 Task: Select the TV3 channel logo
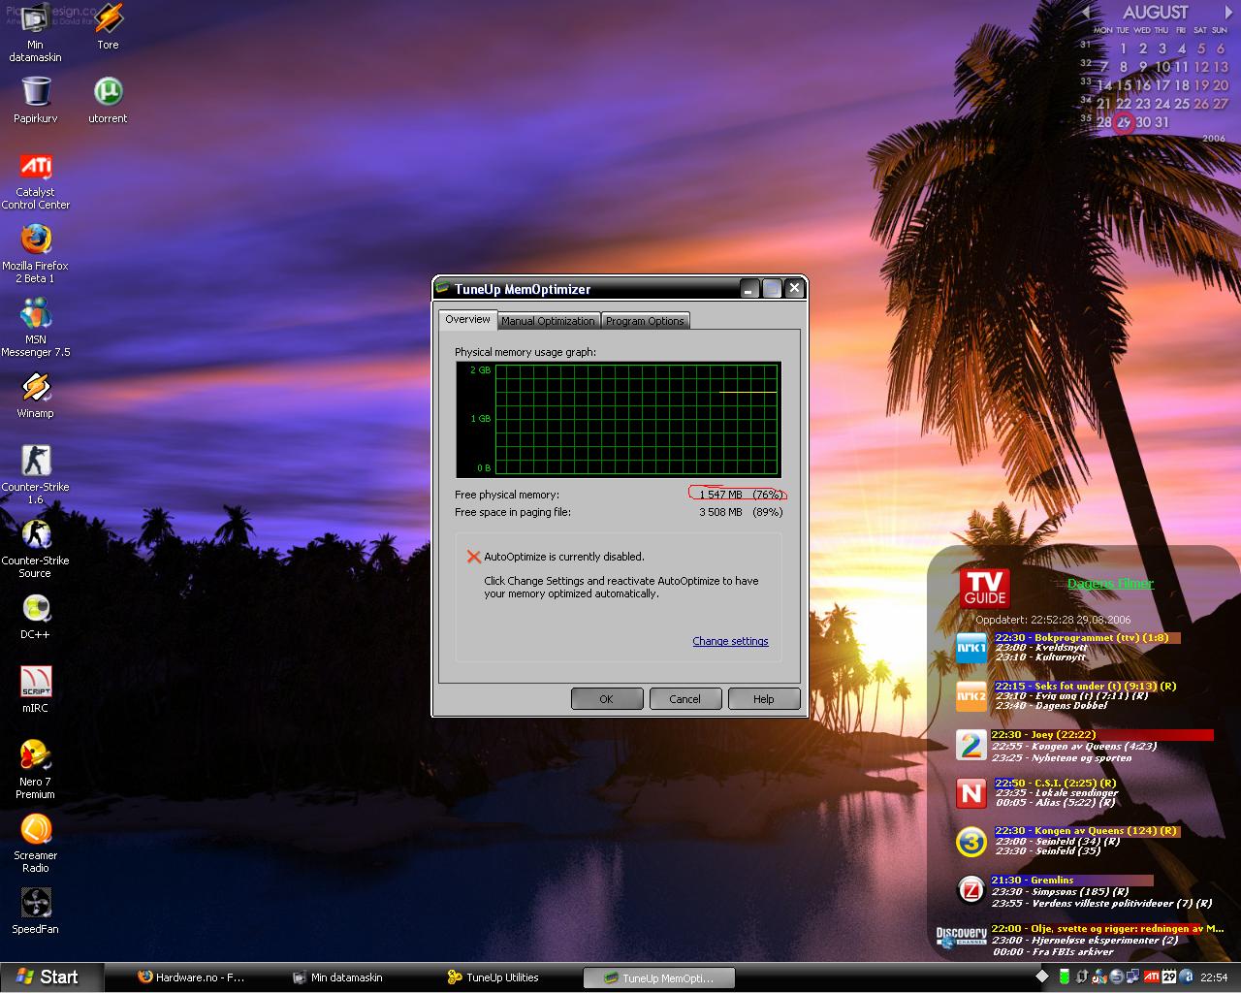click(x=971, y=841)
